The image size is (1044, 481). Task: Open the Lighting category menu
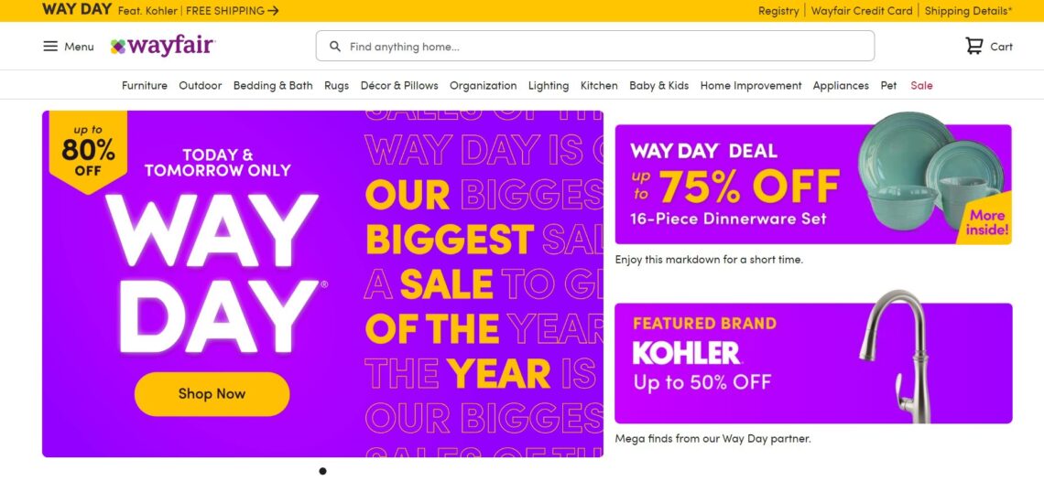[548, 85]
